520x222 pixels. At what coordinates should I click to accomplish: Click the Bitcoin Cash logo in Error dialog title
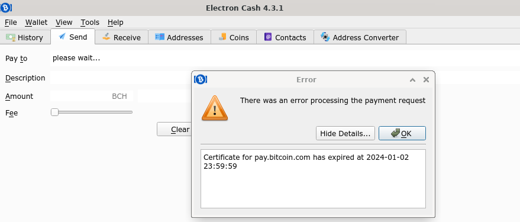(x=201, y=80)
